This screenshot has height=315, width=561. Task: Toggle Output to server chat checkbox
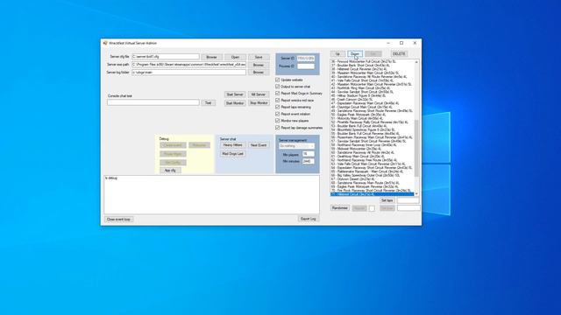pos(277,87)
